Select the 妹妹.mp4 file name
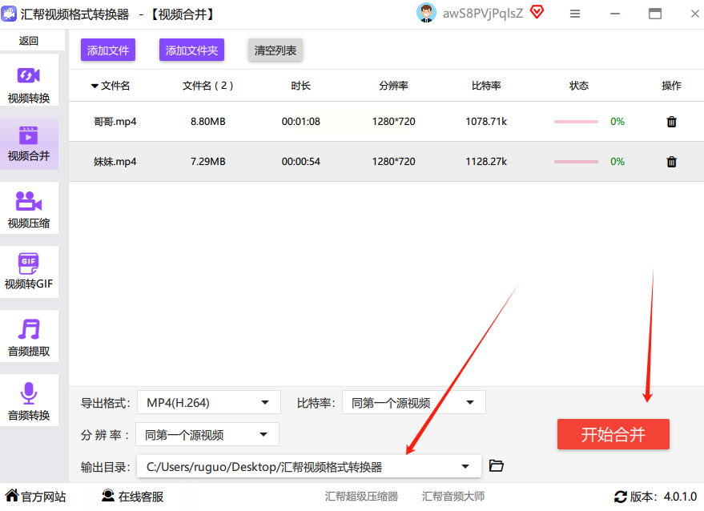 click(115, 162)
